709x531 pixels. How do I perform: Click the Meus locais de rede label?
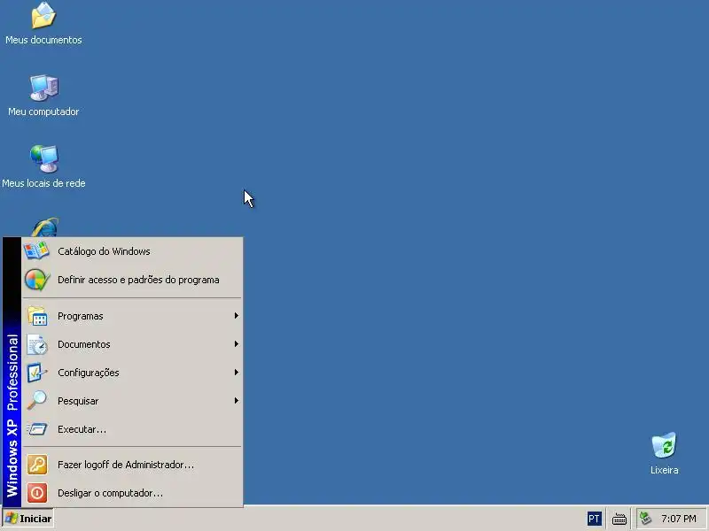tap(43, 183)
